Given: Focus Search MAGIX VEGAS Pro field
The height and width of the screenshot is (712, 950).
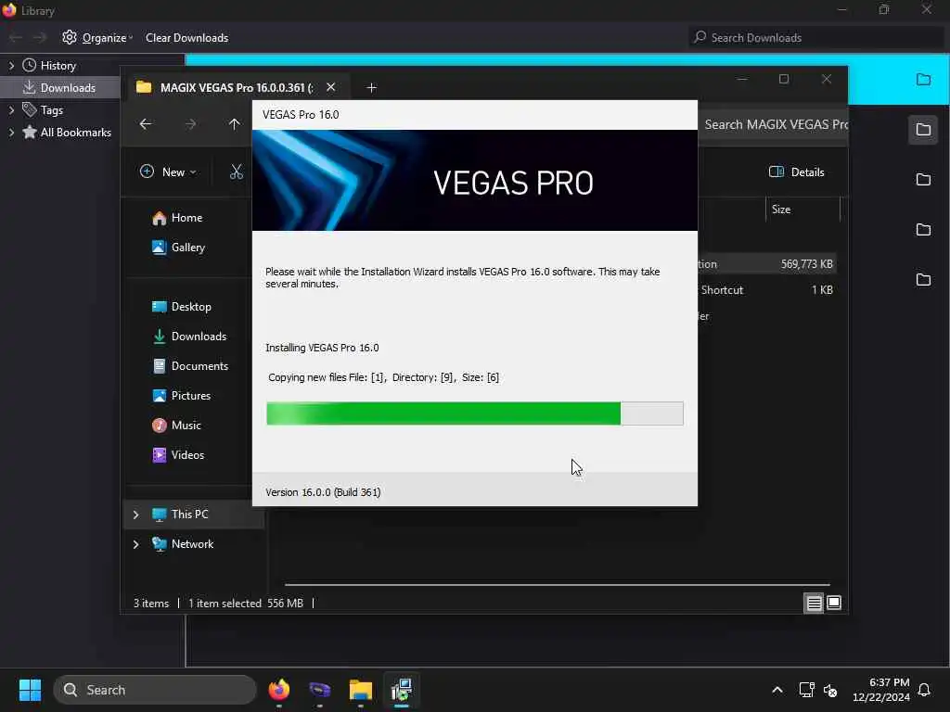Looking at the screenshot, I should pyautogui.click(x=773, y=125).
